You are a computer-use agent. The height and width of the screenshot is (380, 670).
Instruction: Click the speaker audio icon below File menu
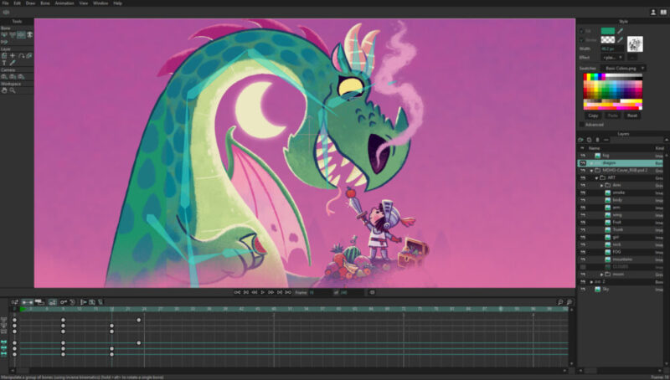tap(6, 13)
